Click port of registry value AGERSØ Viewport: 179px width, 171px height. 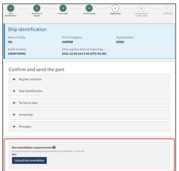coord(68,42)
